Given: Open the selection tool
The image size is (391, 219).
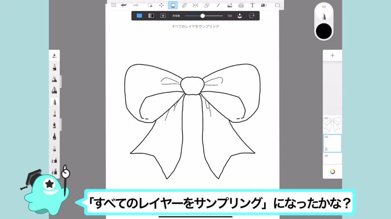Looking at the screenshot, I should pos(150,5).
